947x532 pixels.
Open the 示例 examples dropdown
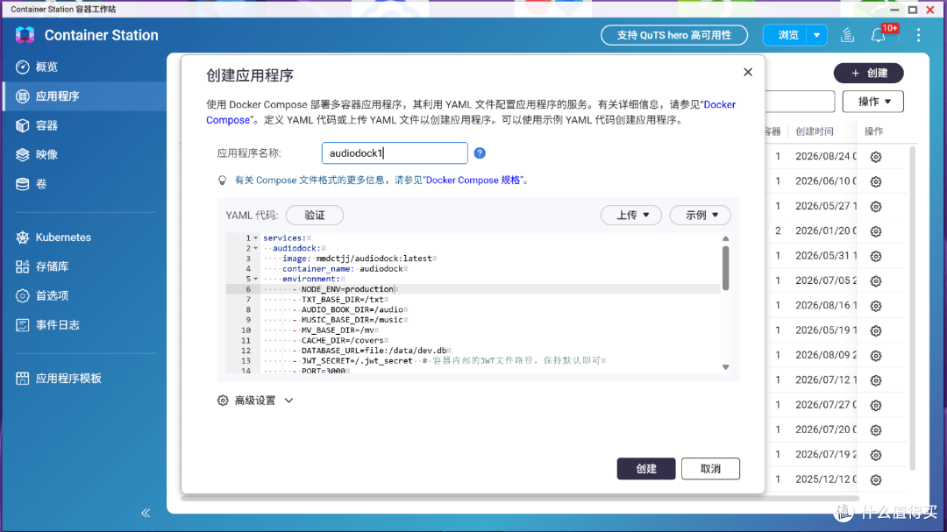click(700, 215)
